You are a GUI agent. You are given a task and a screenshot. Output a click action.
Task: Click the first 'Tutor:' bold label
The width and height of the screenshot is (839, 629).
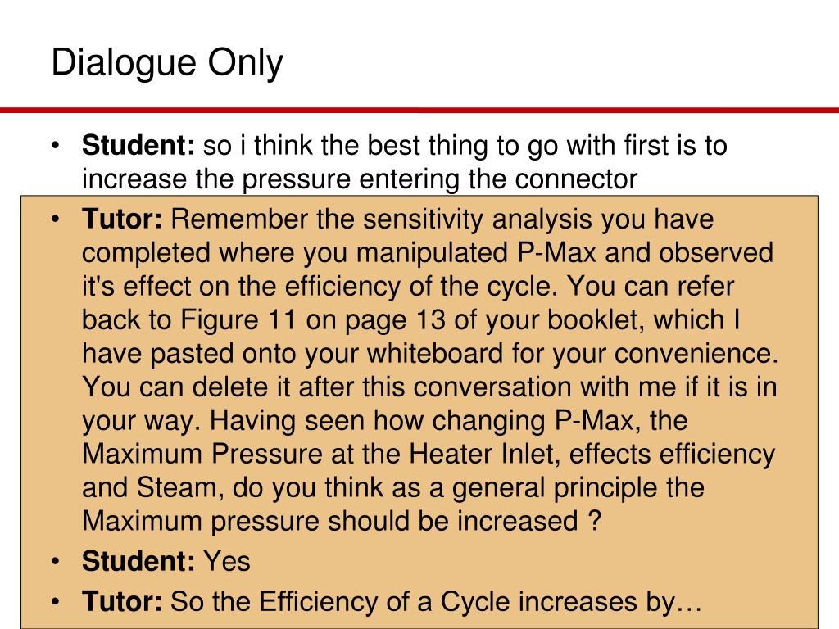coord(122,219)
